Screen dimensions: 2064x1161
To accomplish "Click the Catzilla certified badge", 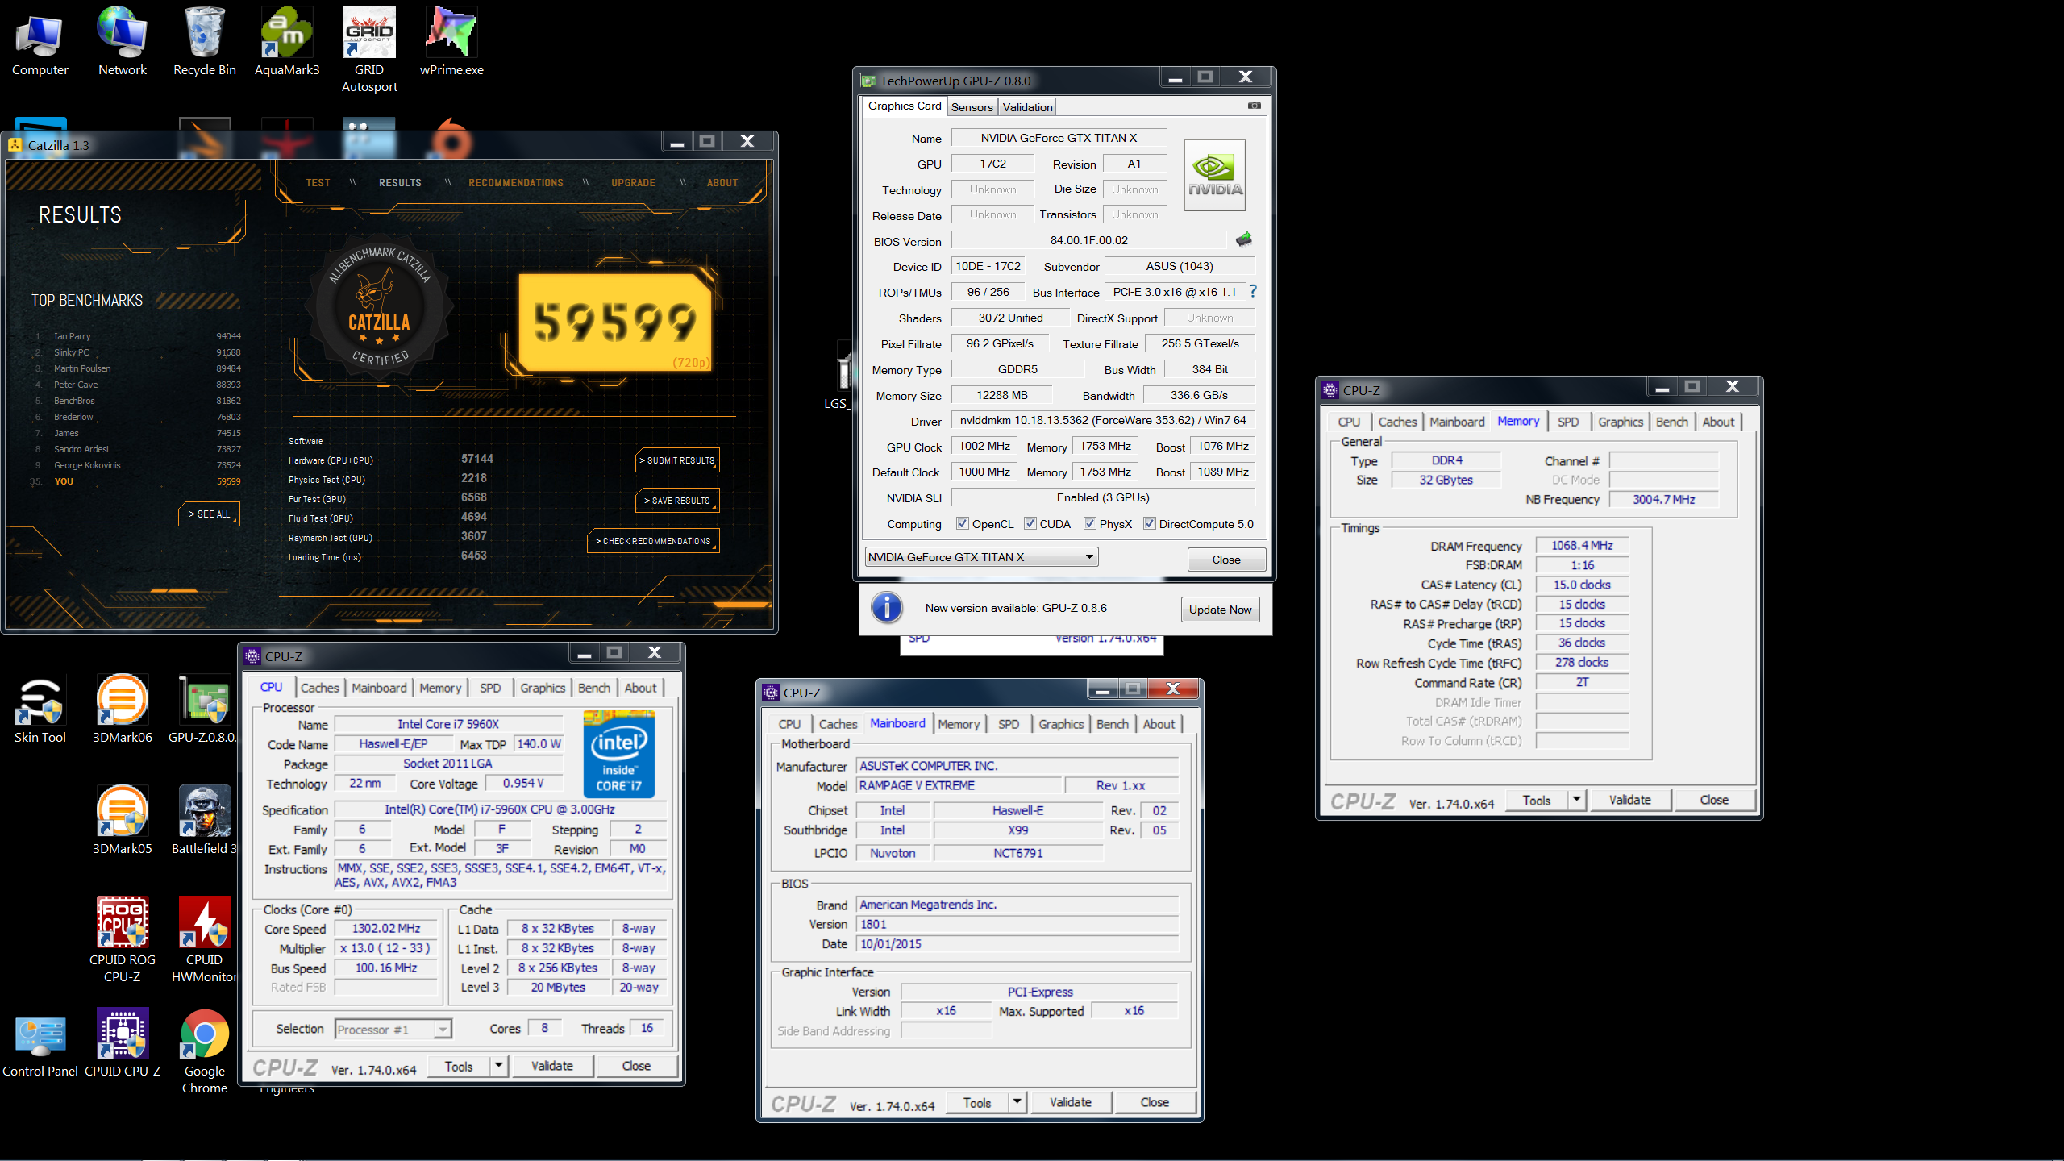I will pyautogui.click(x=379, y=309).
